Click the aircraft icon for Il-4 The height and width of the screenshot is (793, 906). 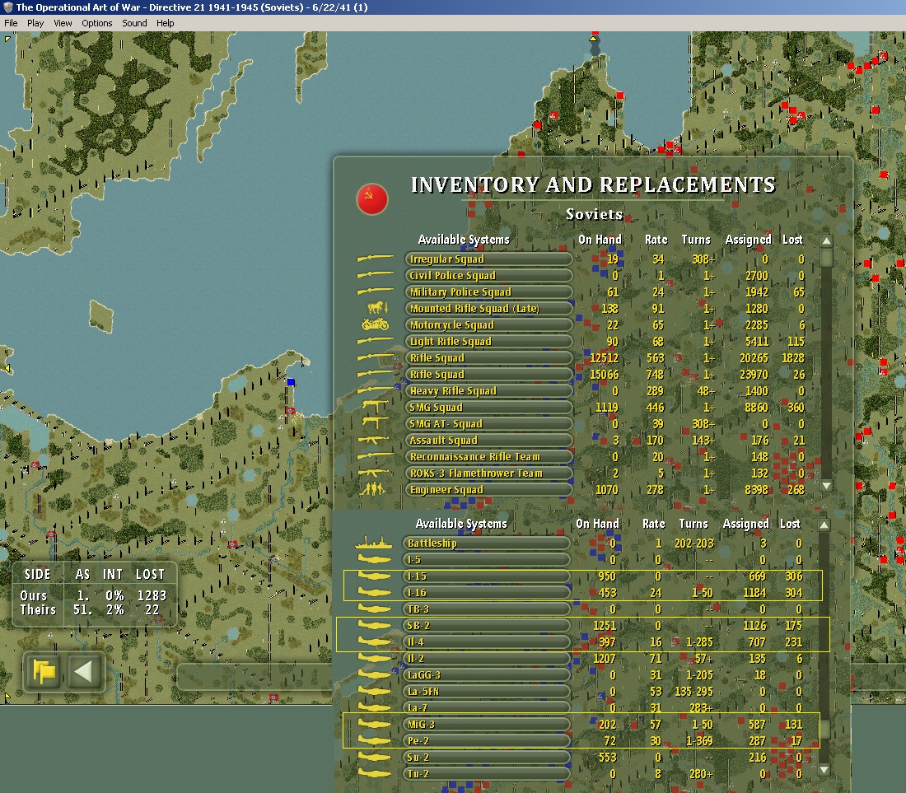375,641
